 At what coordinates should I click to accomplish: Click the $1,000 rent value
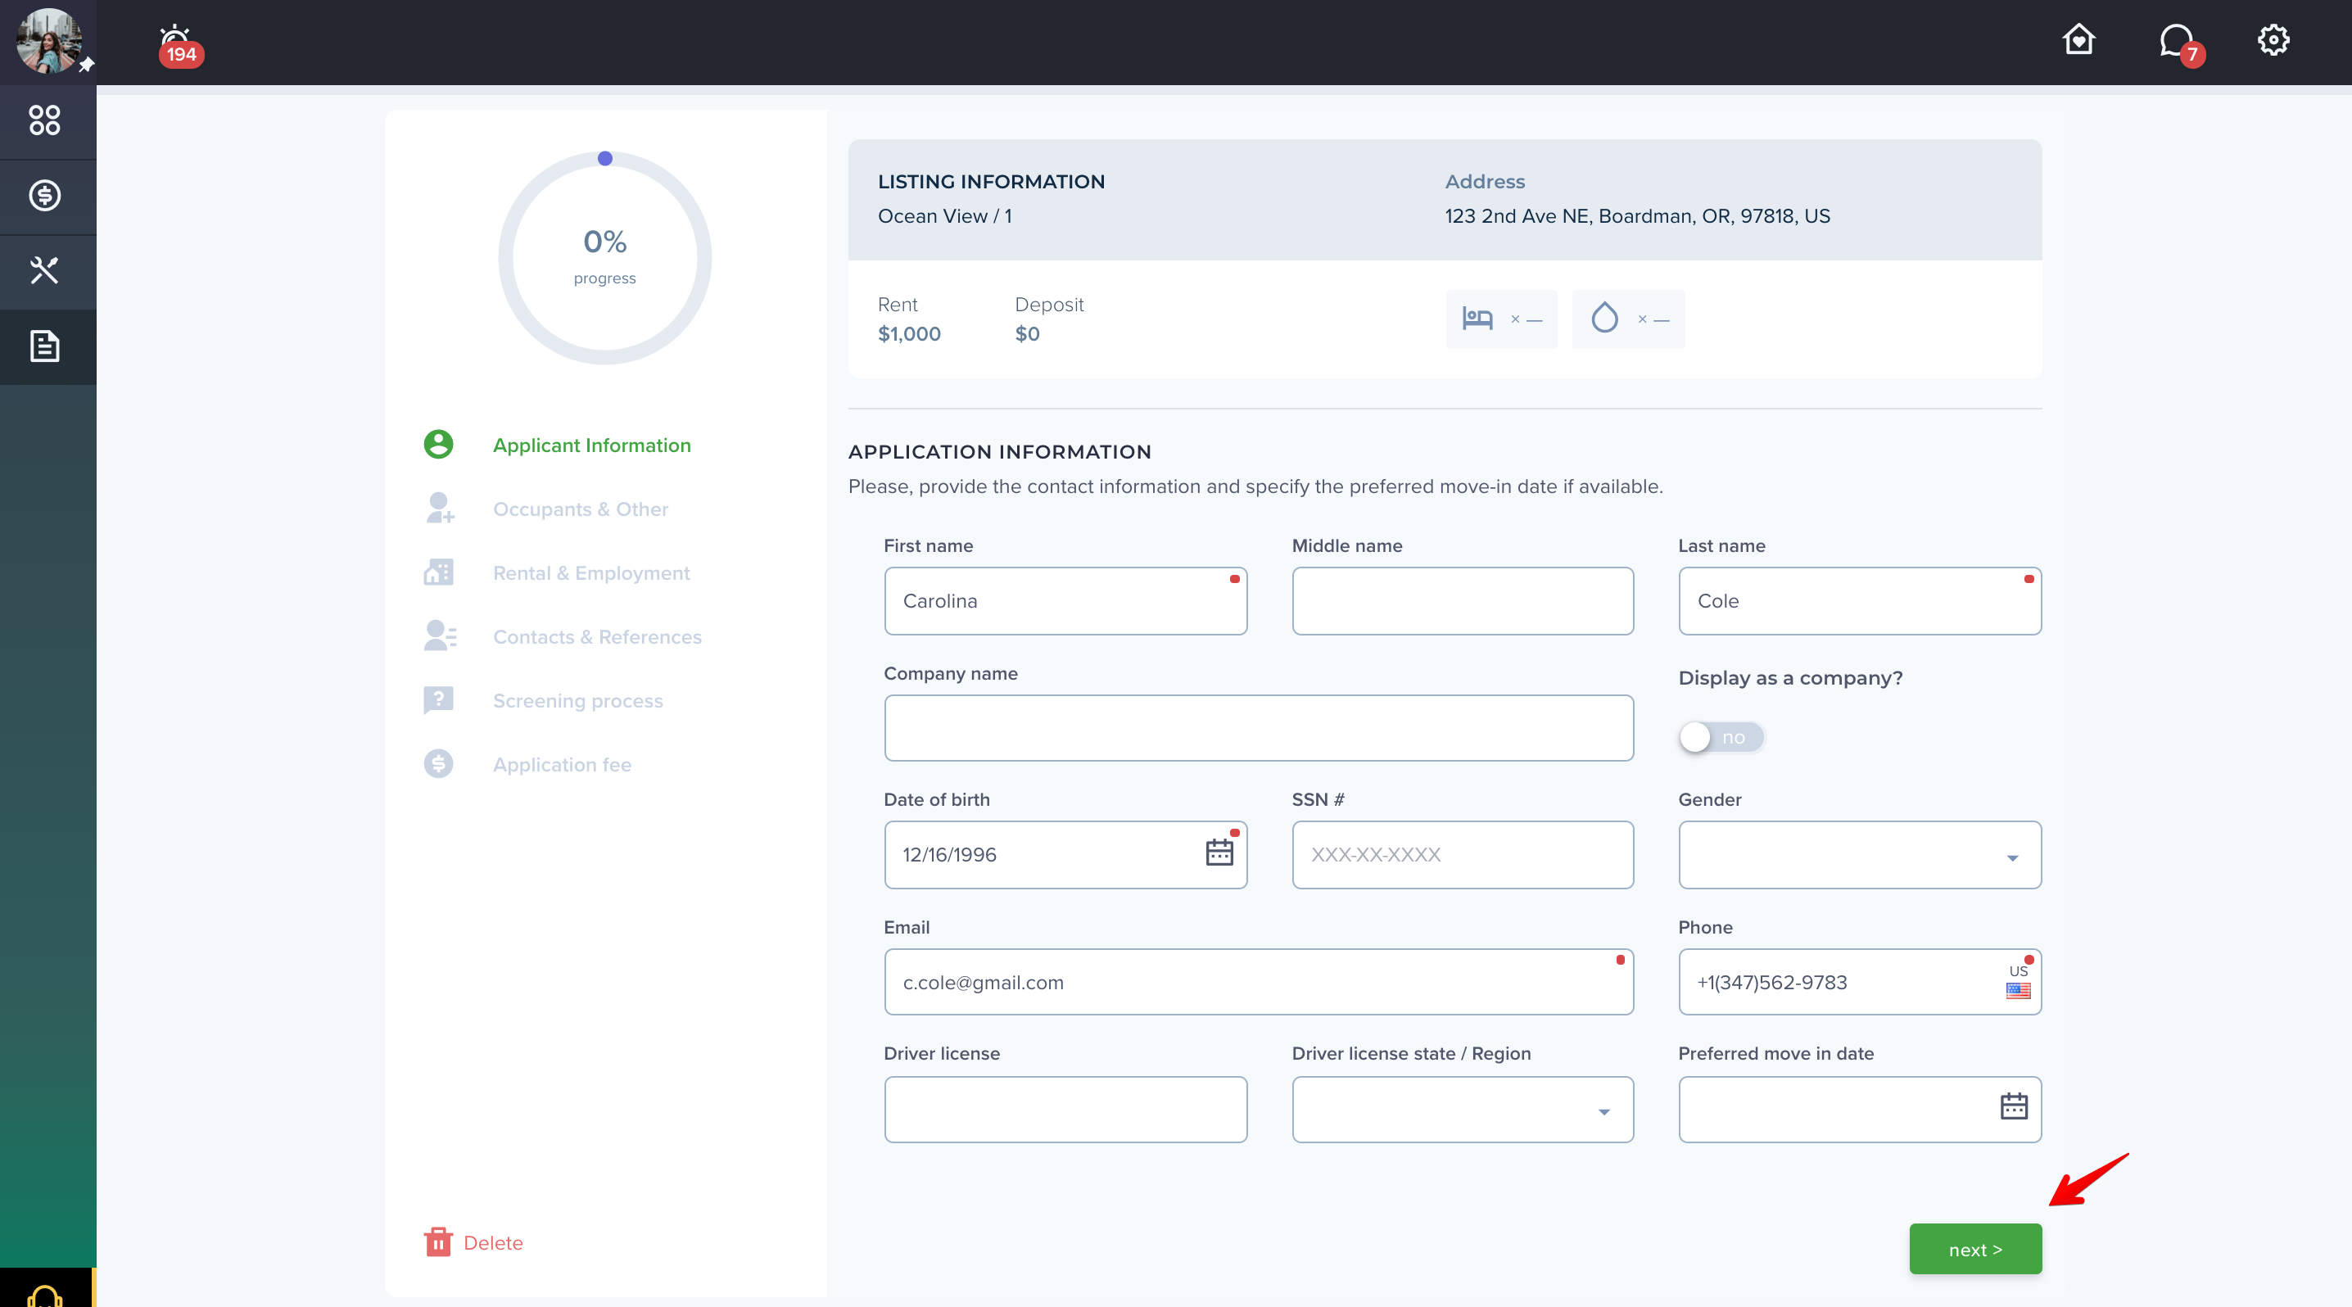click(908, 334)
